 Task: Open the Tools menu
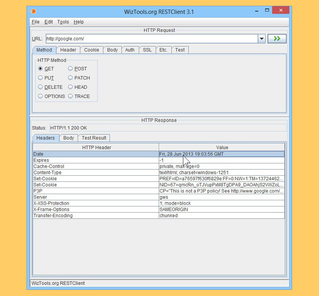63,22
